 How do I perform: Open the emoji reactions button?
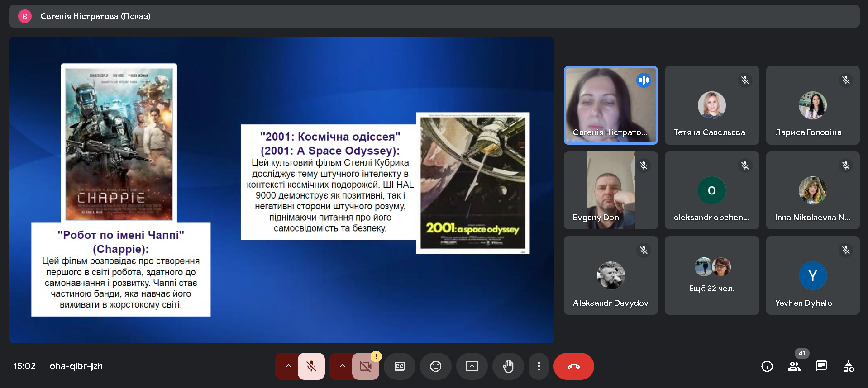(436, 366)
